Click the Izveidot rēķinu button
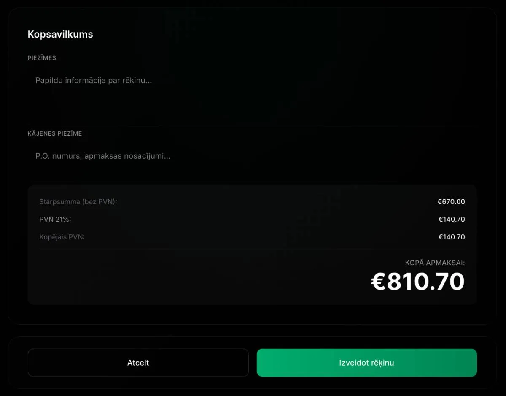Screen dimensions: 506x396 coord(366,363)
